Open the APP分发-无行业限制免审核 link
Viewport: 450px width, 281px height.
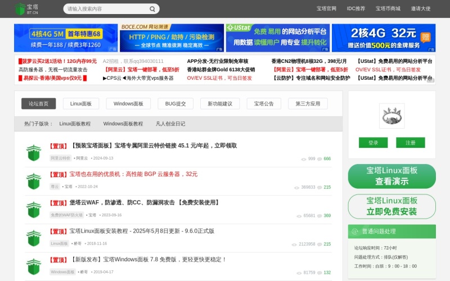tap(218, 61)
